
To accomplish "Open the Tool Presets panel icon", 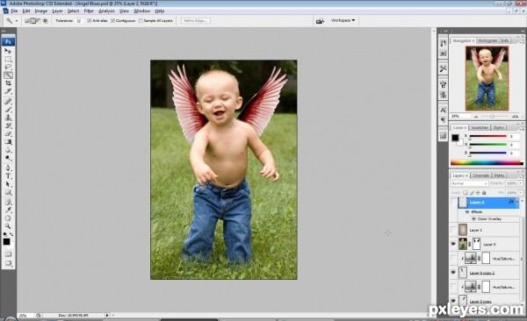I will coord(443,68).
